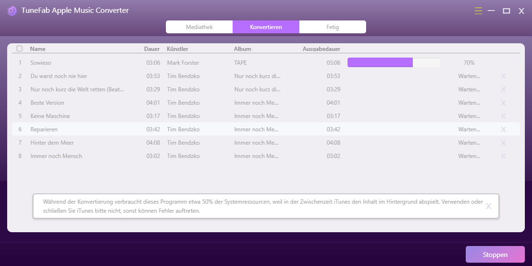Click Ausgabedauer 03:02 in 'Immer noch Mensch' row
Screen dimensions: 532x266
333,156
